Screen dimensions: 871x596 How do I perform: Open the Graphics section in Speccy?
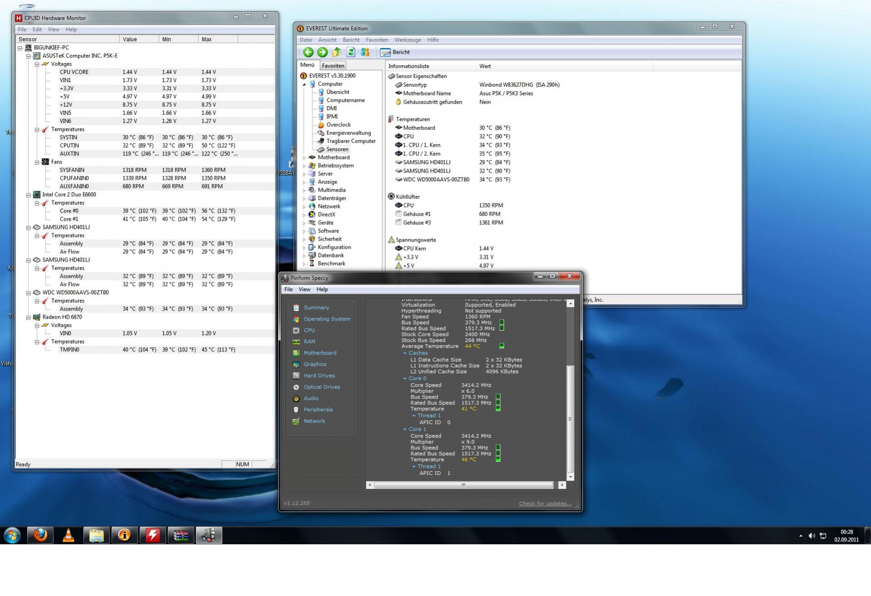coord(315,364)
